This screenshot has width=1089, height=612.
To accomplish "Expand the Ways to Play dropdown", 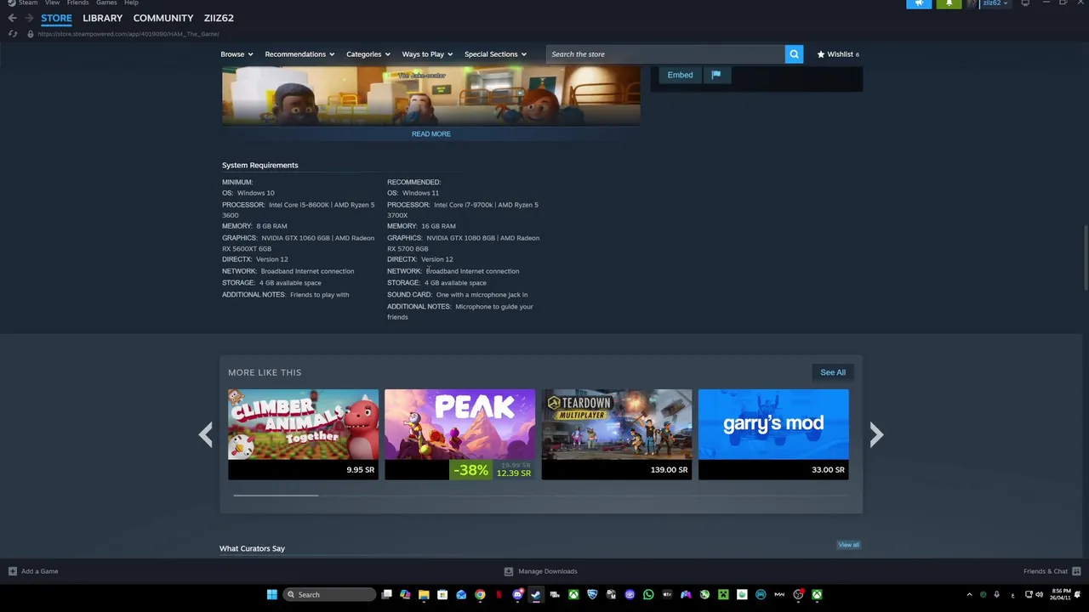I will point(427,54).
